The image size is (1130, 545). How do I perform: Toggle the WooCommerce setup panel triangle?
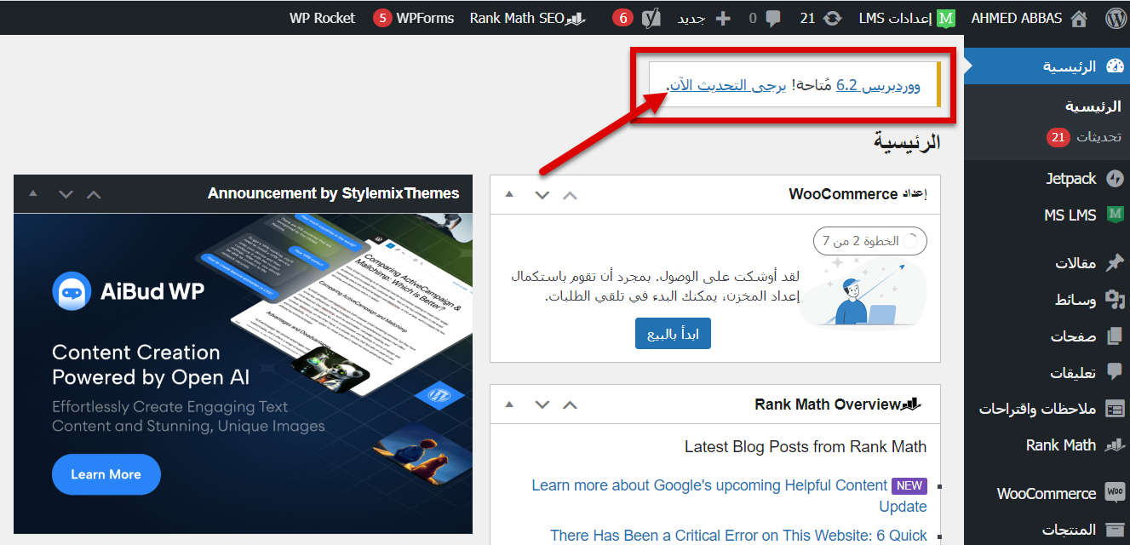509,194
